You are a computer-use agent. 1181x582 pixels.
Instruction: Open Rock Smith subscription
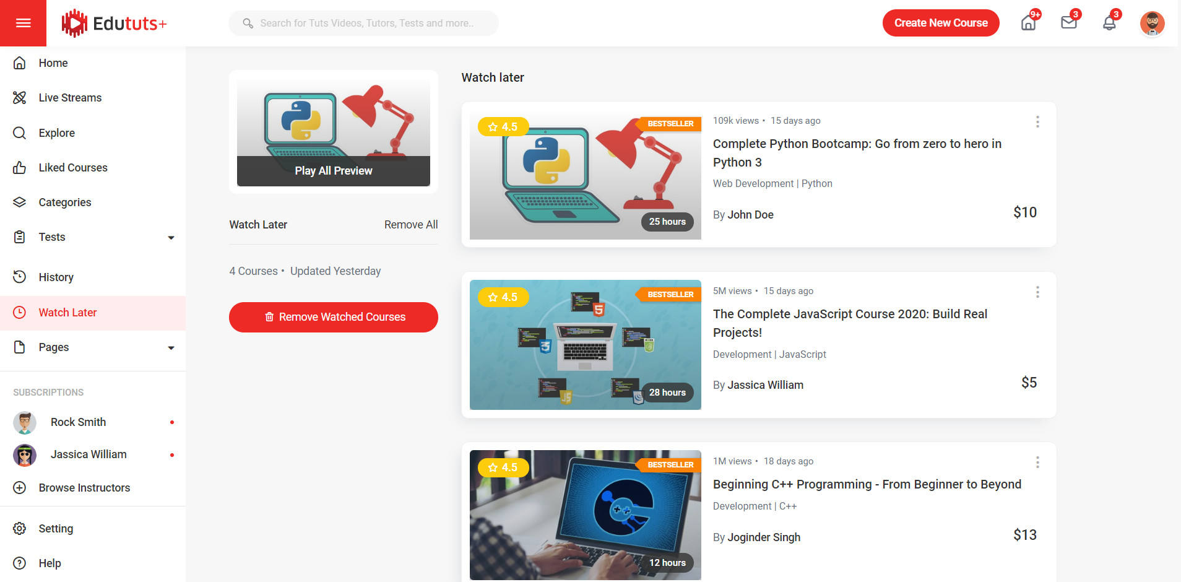coord(78,422)
